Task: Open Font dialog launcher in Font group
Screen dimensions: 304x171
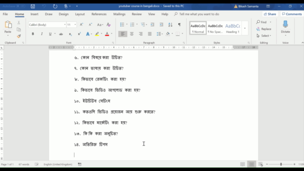Action: [x=113, y=43]
